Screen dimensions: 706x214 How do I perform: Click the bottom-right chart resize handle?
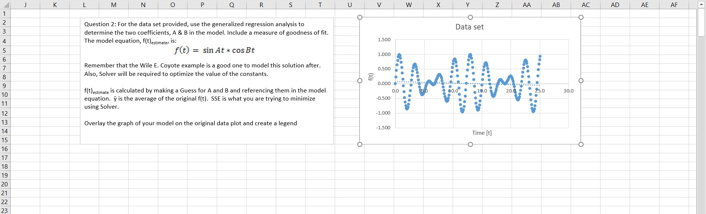581,144
